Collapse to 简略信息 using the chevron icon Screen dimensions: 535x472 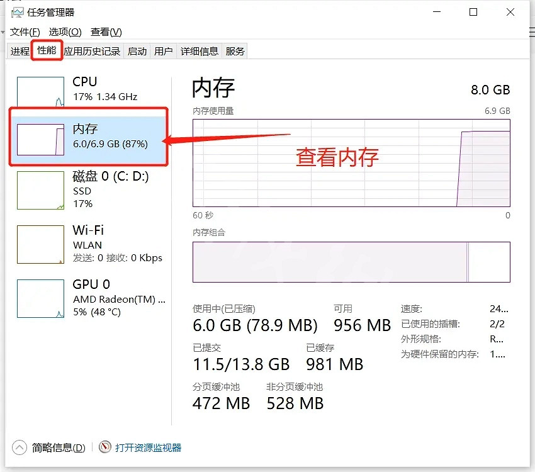pos(20,447)
